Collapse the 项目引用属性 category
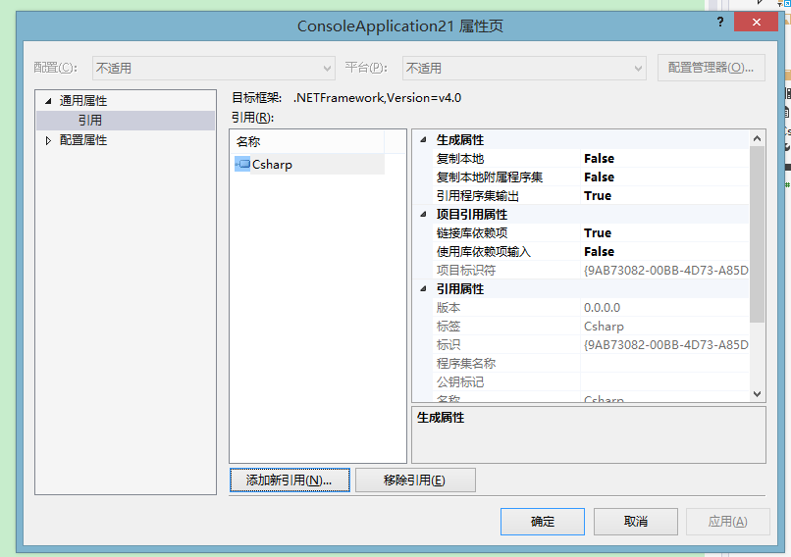Viewport: 791px width, 557px height. (423, 215)
